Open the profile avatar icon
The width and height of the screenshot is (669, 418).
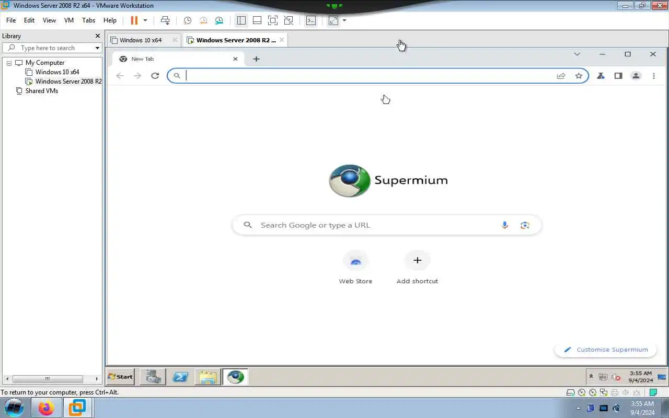636,76
